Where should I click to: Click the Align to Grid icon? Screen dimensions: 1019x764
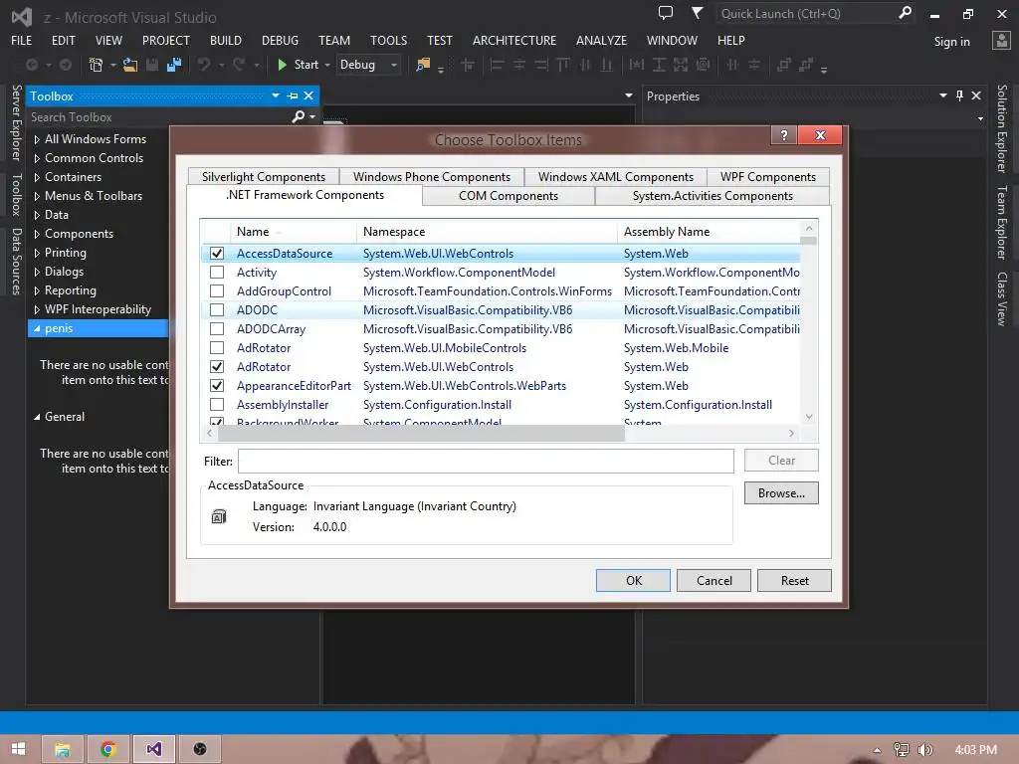(x=468, y=65)
